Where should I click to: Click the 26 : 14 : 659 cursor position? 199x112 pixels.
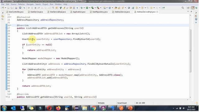point(140,103)
